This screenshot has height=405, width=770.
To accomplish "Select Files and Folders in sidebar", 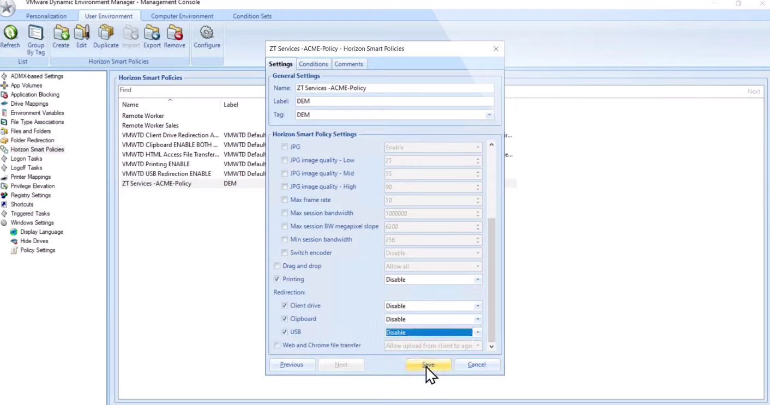I will tap(31, 131).
